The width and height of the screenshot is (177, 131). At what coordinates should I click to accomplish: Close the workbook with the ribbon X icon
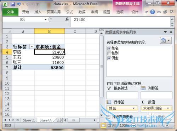click(172, 12)
